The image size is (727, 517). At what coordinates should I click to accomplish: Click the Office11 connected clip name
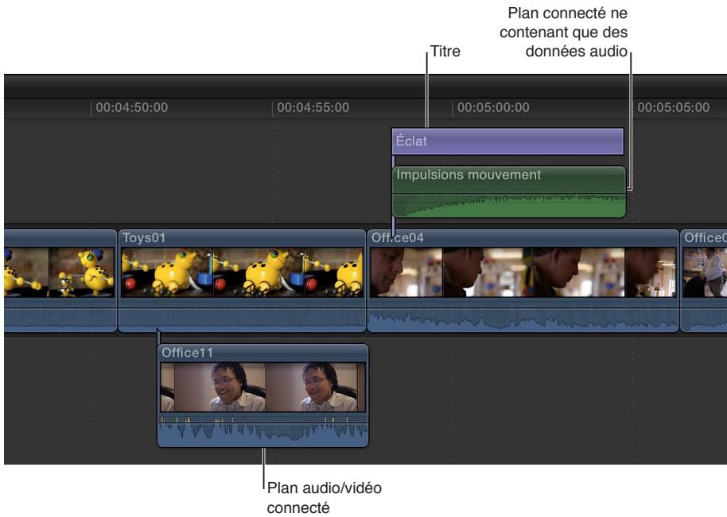pos(187,353)
